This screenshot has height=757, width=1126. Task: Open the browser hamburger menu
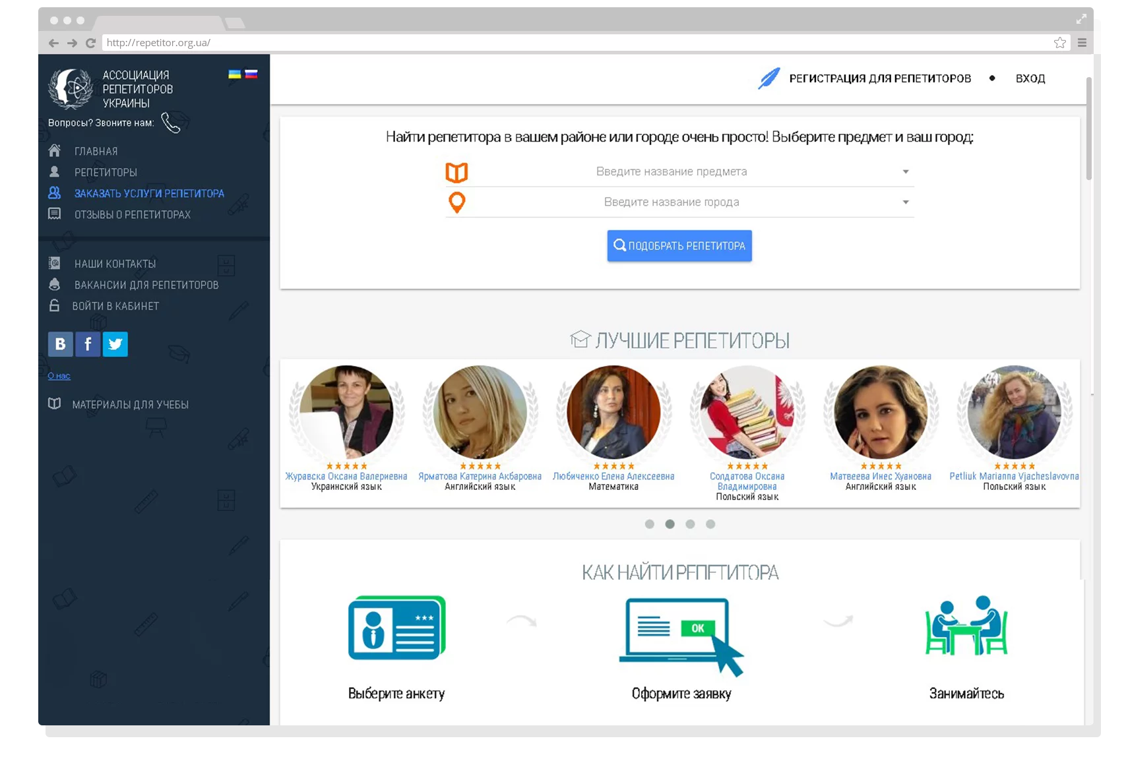pos(1082,43)
